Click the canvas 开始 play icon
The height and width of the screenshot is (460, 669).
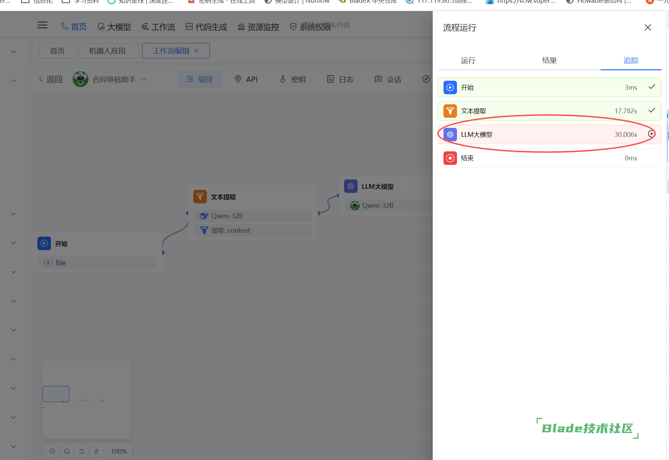[44, 244]
